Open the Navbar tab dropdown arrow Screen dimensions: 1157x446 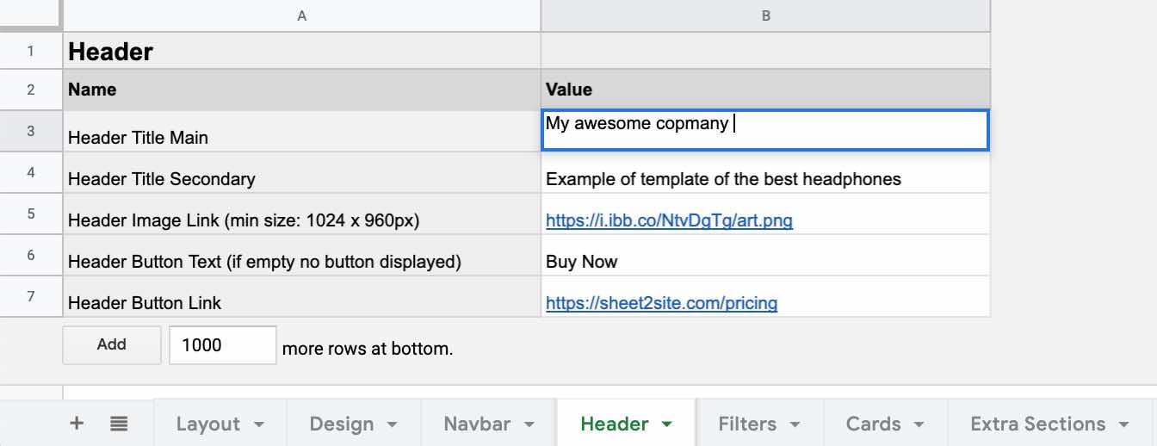(x=529, y=424)
